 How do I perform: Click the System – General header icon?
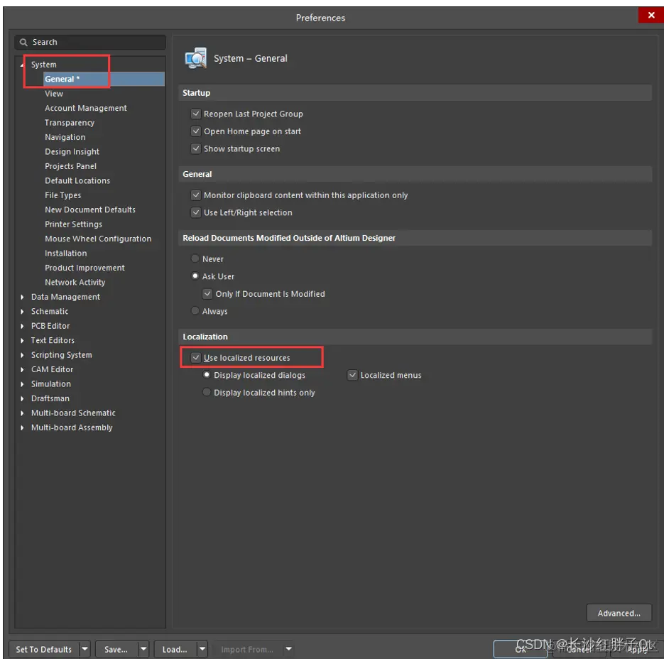(x=195, y=58)
